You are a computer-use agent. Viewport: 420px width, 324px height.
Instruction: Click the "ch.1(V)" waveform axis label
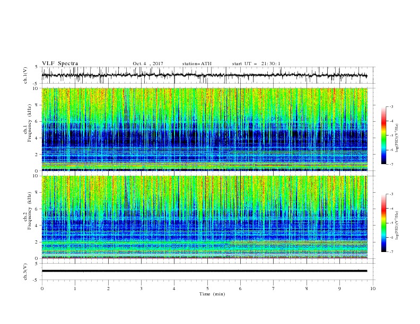[25, 75]
